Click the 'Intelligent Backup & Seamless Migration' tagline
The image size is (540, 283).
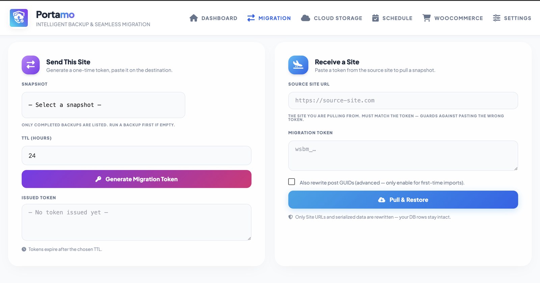click(x=93, y=24)
